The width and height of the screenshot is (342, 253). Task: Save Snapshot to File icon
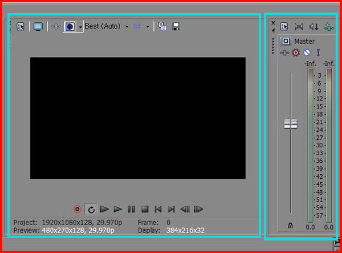point(176,26)
